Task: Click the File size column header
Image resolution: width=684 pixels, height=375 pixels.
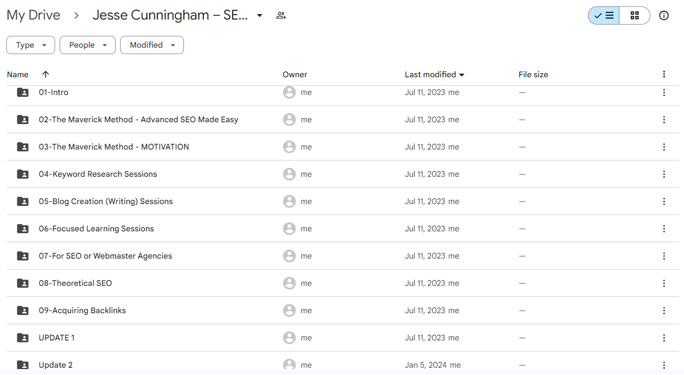Action: (x=533, y=75)
